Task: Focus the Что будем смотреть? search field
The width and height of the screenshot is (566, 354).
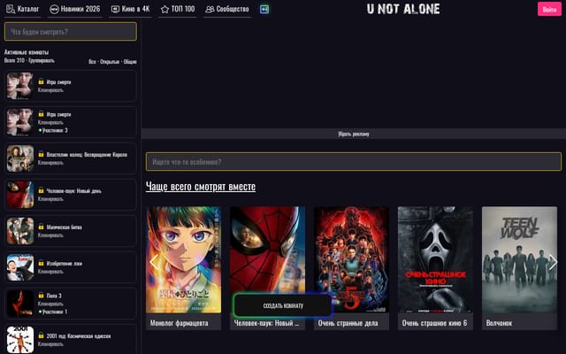Action: point(71,32)
